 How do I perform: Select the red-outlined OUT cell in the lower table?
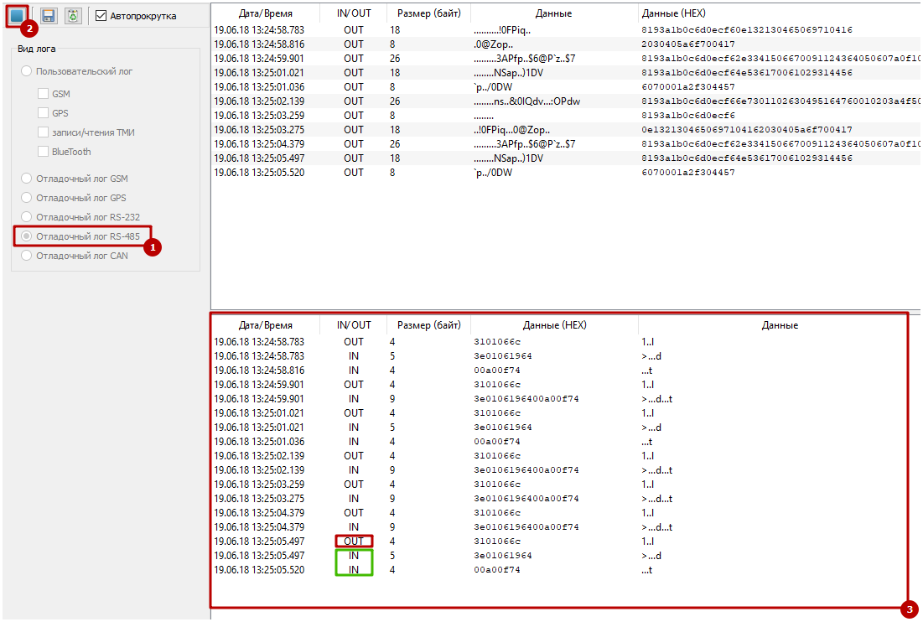353,542
